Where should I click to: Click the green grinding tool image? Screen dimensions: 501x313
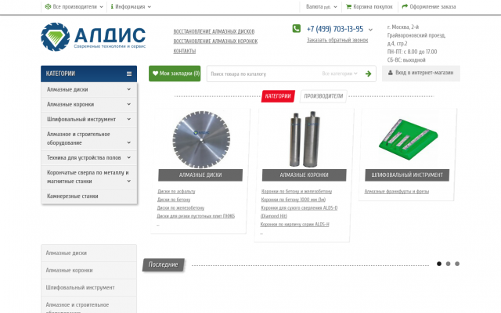(408, 139)
